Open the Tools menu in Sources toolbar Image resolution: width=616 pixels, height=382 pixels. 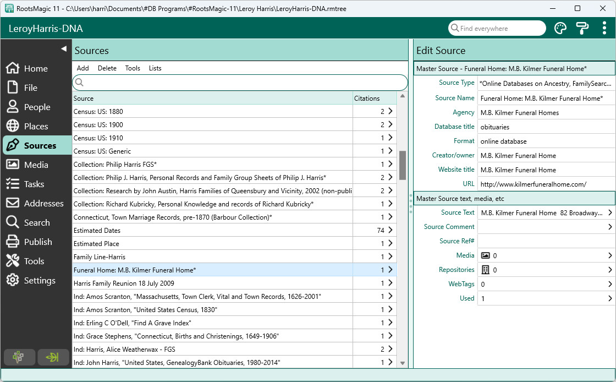[x=133, y=68]
